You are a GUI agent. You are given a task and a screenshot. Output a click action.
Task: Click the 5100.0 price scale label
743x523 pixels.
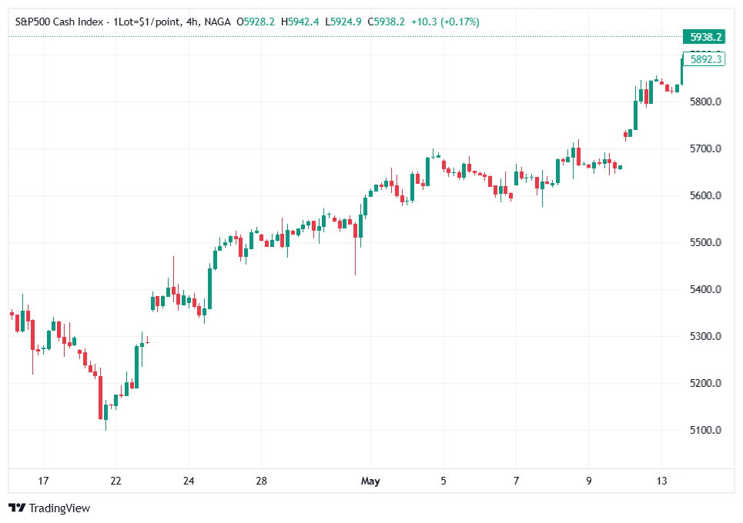[x=708, y=429]
